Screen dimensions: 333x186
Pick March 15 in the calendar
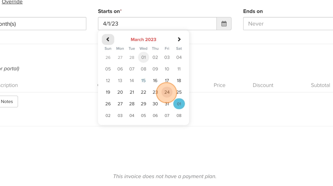click(x=143, y=81)
